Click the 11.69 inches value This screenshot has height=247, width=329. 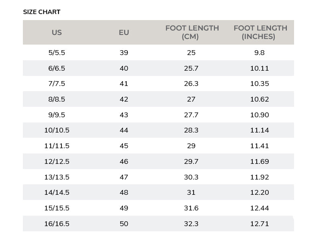coord(260,161)
